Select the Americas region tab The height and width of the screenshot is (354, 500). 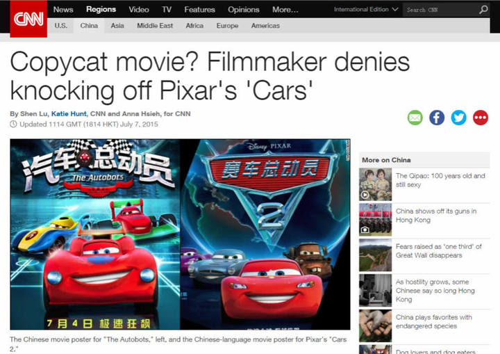click(265, 26)
